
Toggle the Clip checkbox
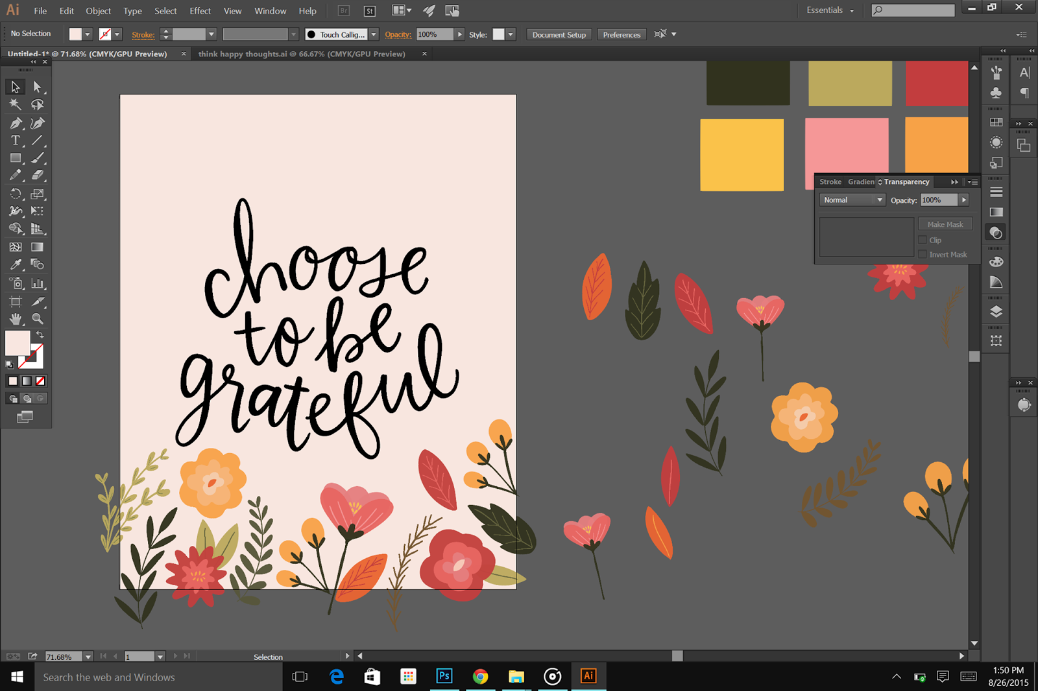(x=923, y=240)
